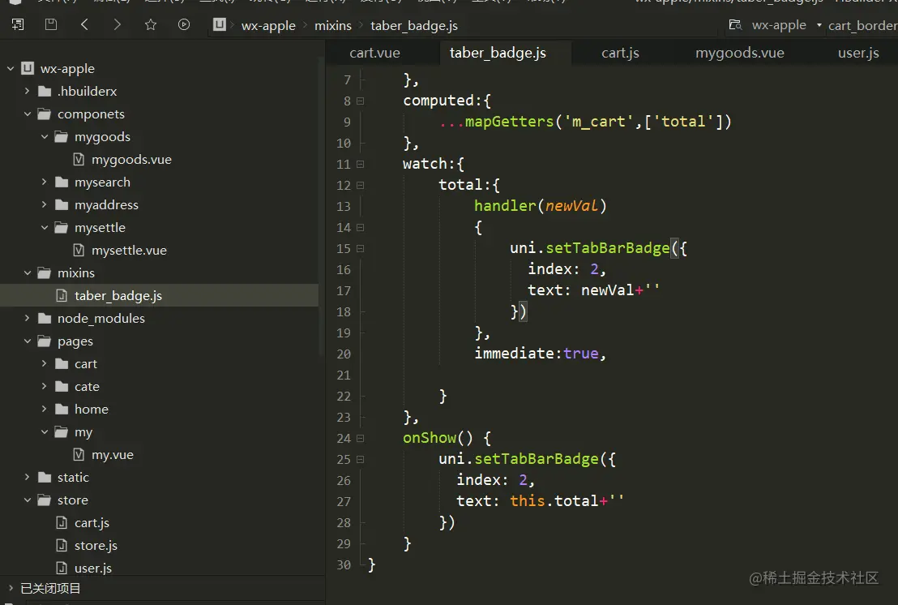Collapse the wx-apple project root
This screenshot has height=605, width=898.
(11, 68)
